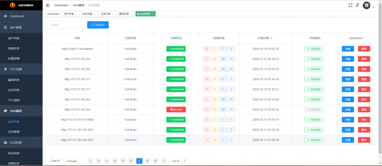Click breadcrumb link Dashboard

[x=61, y=5]
